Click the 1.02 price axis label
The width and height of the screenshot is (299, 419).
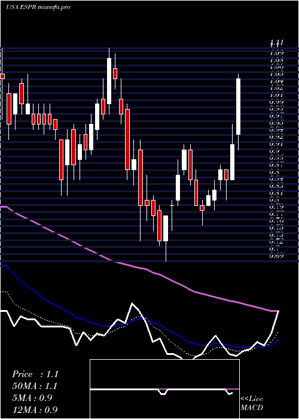tap(276, 87)
